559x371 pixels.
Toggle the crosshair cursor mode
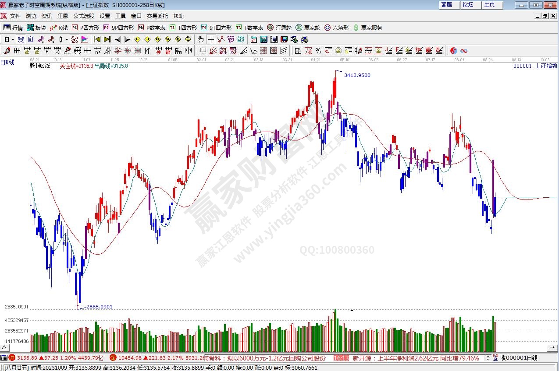pyautogui.click(x=211, y=39)
